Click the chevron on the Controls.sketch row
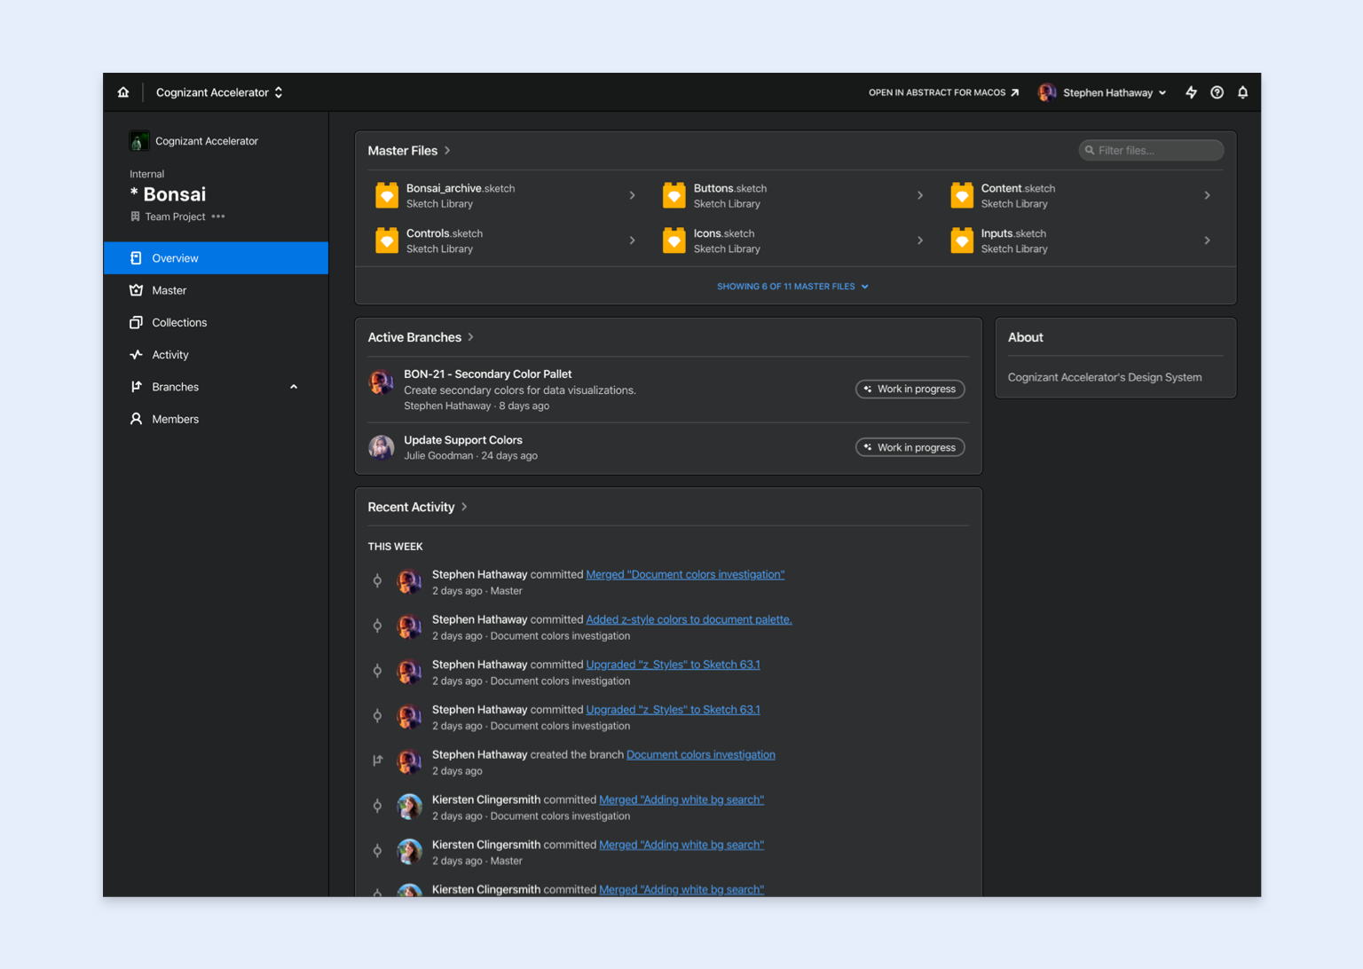Screen dimensions: 1363x969 tap(632, 240)
